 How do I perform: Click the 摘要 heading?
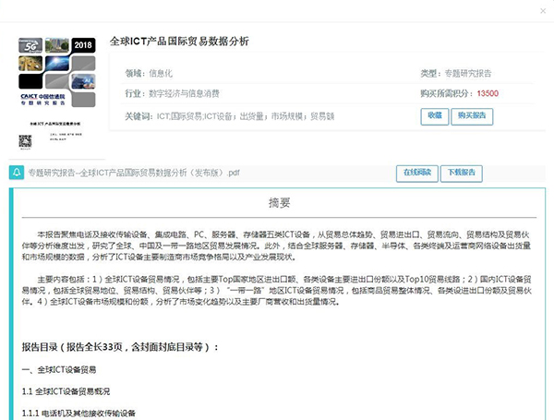point(279,203)
